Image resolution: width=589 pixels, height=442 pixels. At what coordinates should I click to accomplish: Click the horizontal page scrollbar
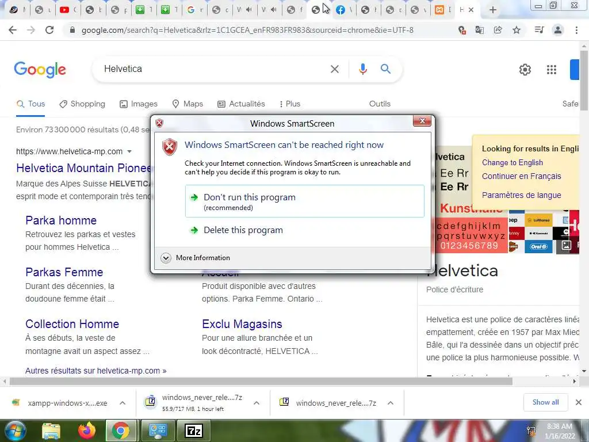click(x=261, y=381)
